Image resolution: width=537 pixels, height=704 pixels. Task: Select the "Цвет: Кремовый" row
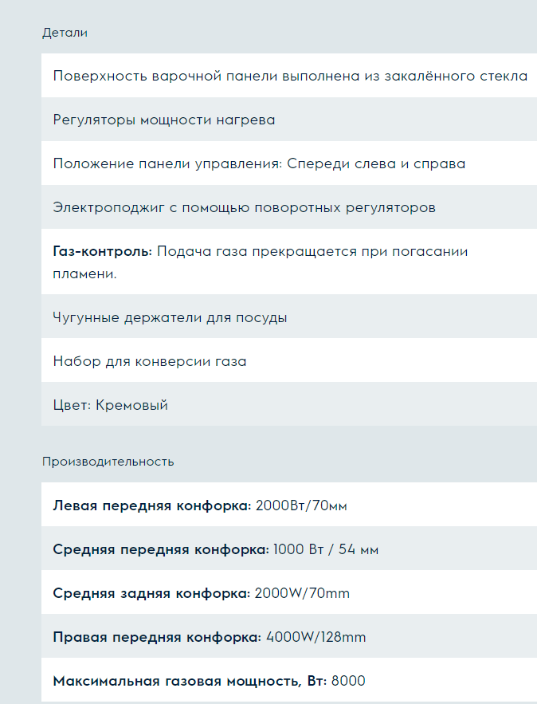[x=111, y=406]
